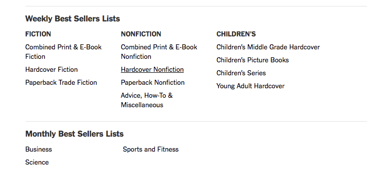The image size is (367, 186).
Task: View Children's Middle Grade Hardcover list
Action: (268, 47)
